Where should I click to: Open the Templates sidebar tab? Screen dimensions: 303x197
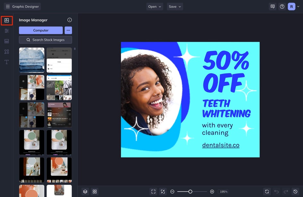coord(6,41)
